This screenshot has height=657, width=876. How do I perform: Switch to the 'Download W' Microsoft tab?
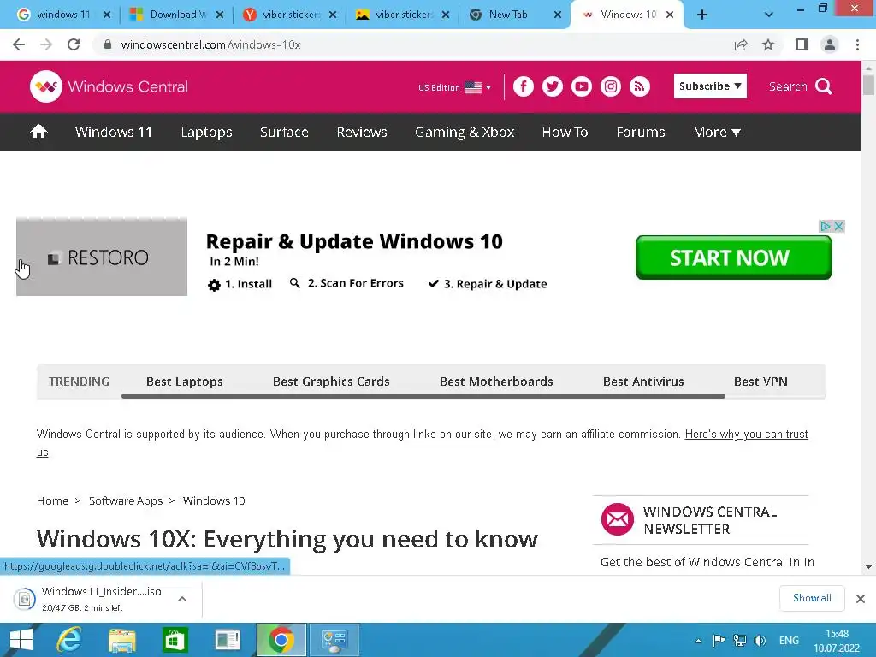coord(175,15)
